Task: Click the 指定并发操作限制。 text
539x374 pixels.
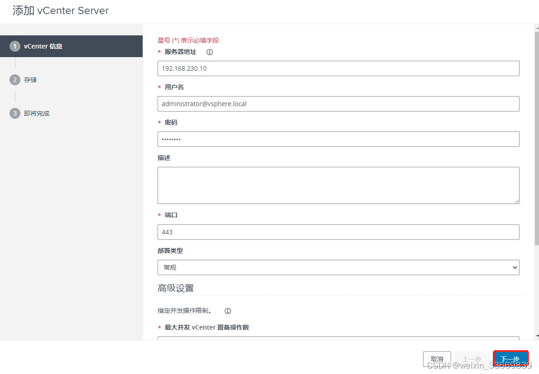Action: tap(186, 311)
